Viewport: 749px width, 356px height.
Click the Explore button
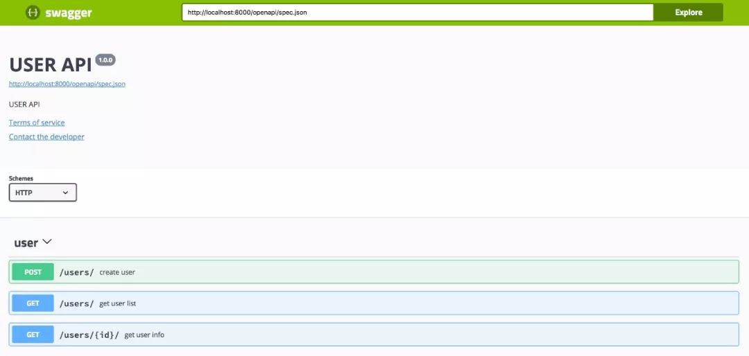689,12
